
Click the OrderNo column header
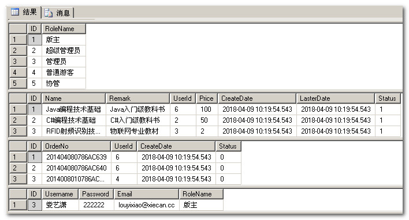76,146
